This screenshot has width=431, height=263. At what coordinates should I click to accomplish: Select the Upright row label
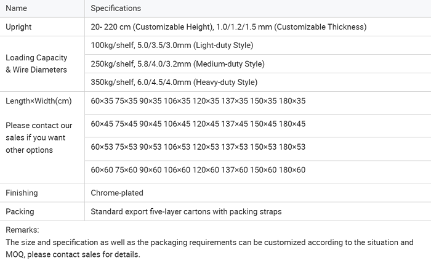[x=18, y=26]
